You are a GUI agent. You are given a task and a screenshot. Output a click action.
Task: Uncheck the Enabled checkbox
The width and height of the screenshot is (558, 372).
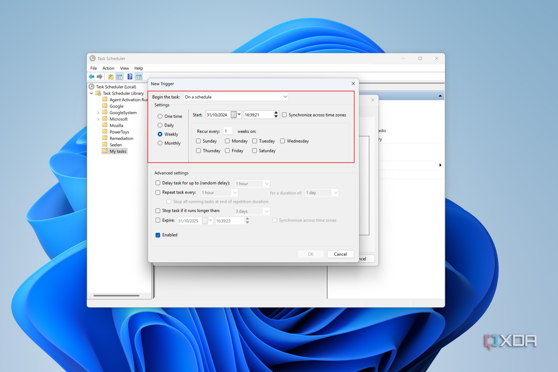tap(158, 235)
